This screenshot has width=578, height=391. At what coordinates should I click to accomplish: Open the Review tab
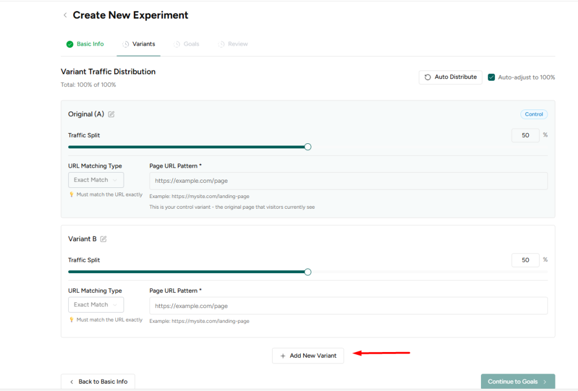(x=238, y=44)
